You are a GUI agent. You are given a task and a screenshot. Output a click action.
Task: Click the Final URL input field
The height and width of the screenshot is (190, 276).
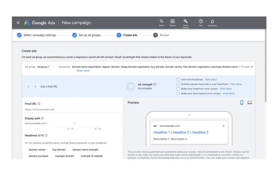(72, 110)
